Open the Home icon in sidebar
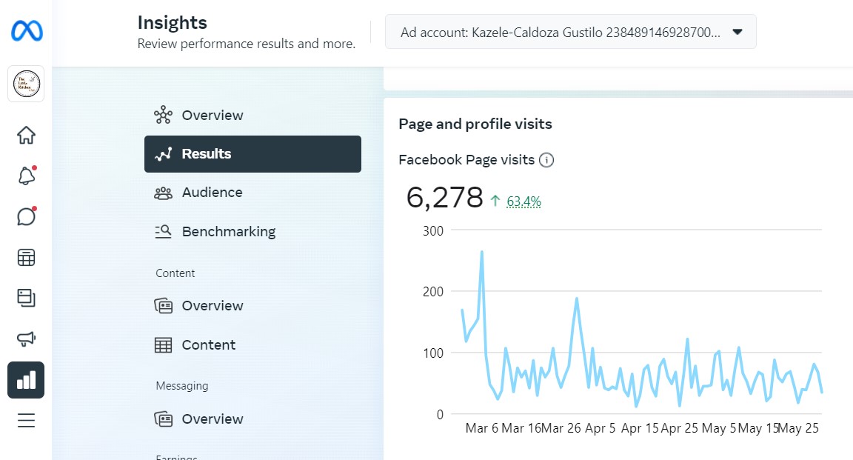853x460 pixels. pos(26,136)
